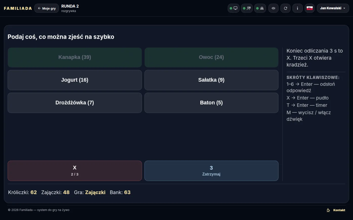The width and height of the screenshot is (353, 220).
Task: Reveal the Drożdżówka (7) answer
Action: coord(75,103)
